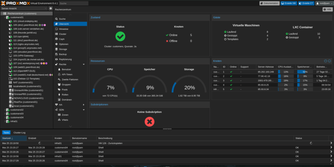The image size is (334, 167).
Task: Switch to the Cluster-Log tab
Action: (x=19, y=133)
